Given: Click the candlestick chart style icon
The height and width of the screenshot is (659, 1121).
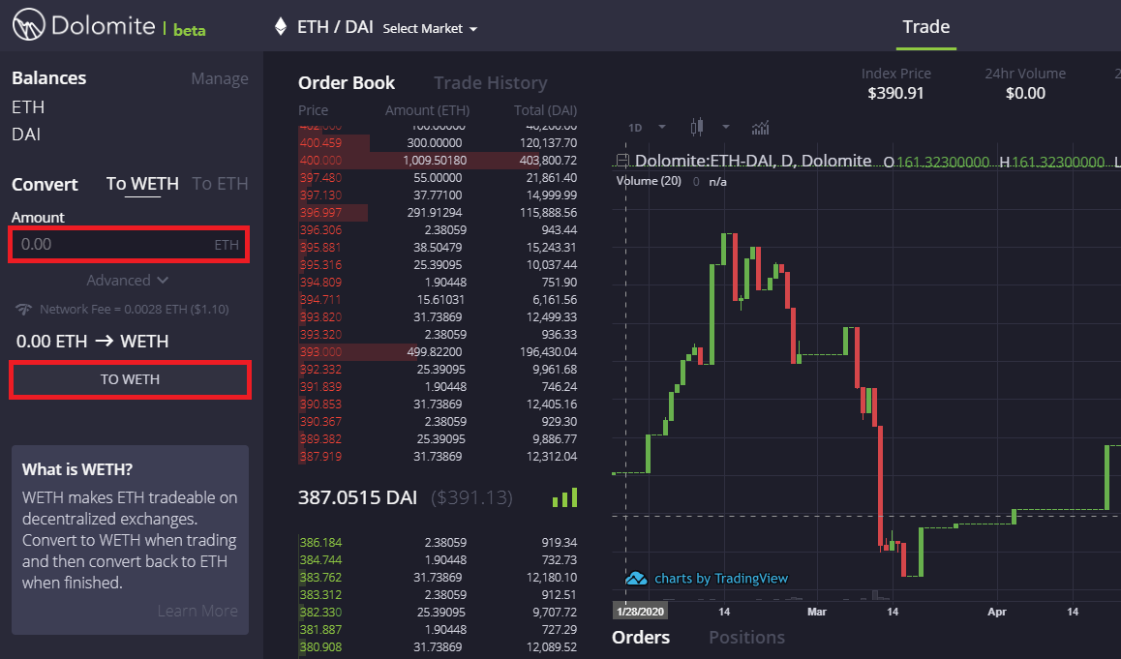Looking at the screenshot, I should [696, 127].
